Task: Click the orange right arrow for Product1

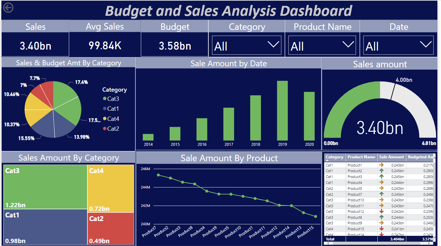Action: click(381, 165)
